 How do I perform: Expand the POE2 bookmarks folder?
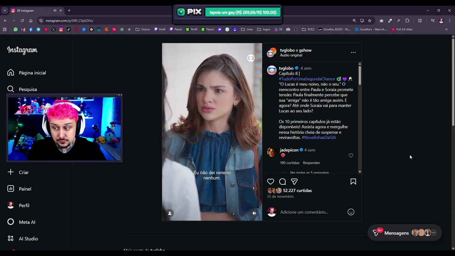click(308, 30)
